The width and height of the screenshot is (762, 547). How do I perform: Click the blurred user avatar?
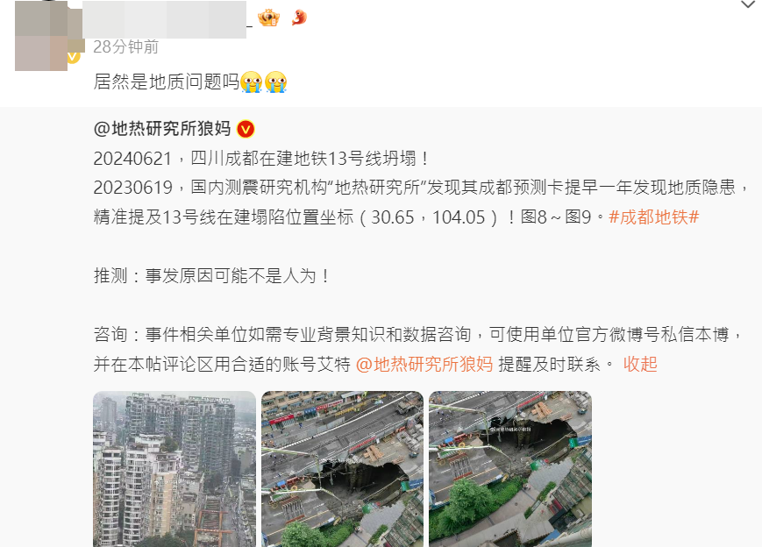click(41, 35)
